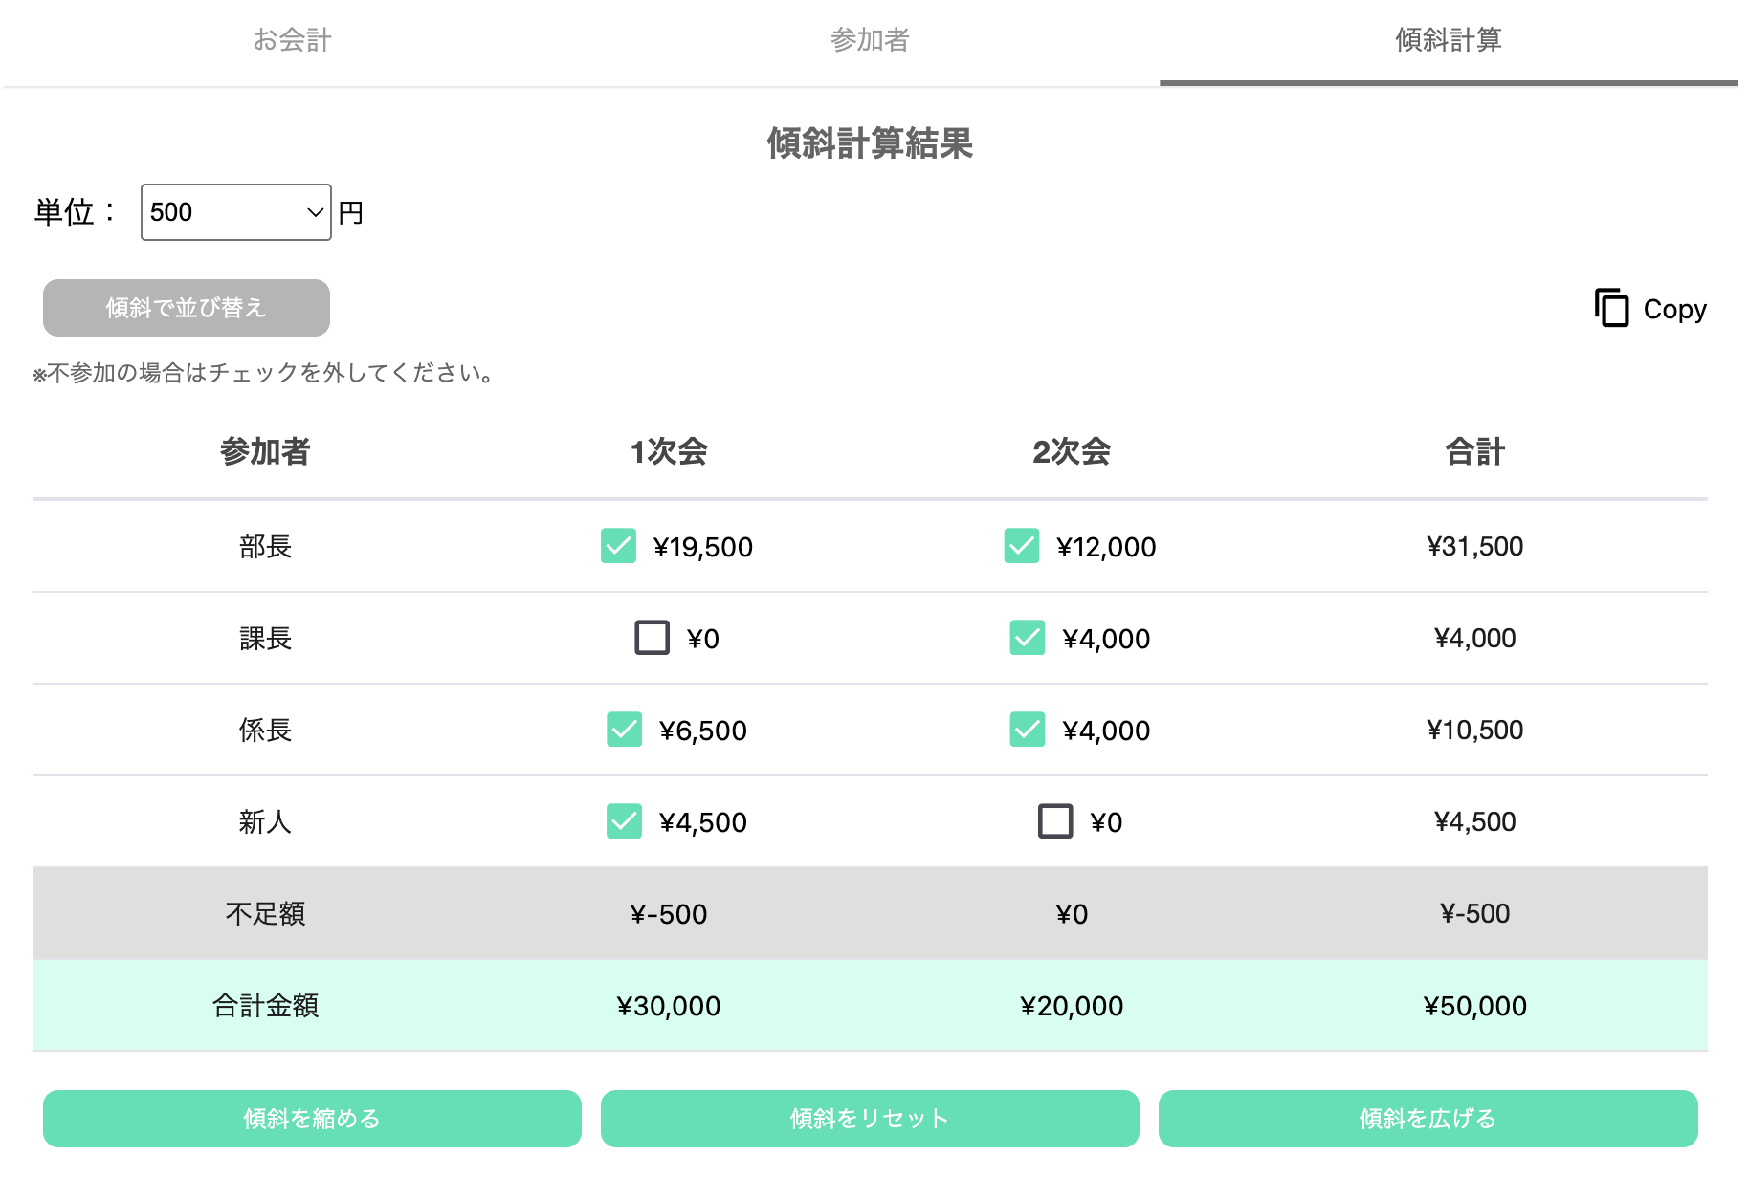
Task: Check 新人's 2次会 checkbox
Action: pyautogui.click(x=1055, y=821)
